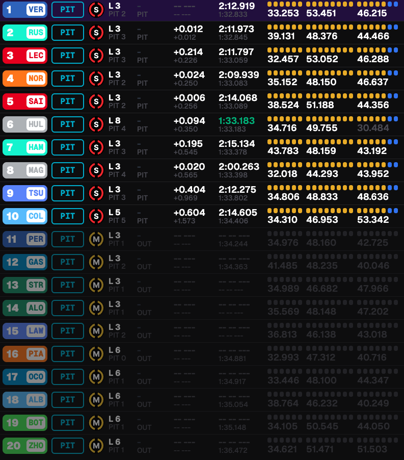Click Piastri's medium tyre compound icon

(96, 354)
